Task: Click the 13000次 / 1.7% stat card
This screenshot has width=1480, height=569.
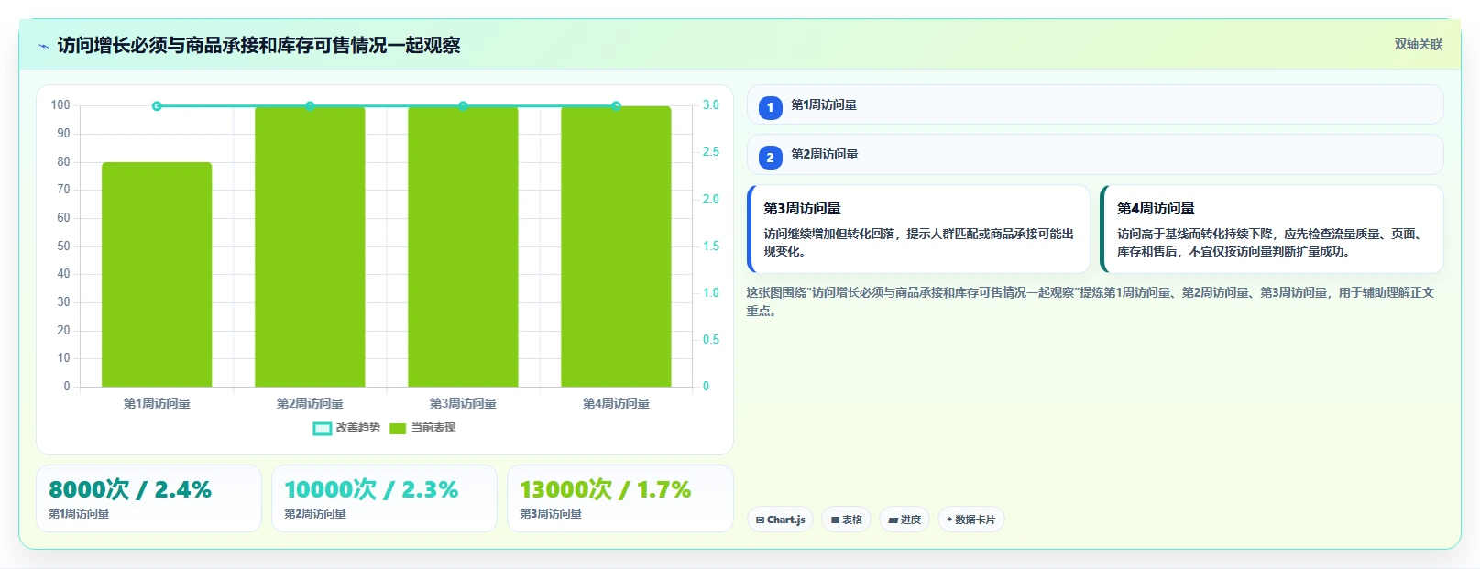Action: pos(619,498)
